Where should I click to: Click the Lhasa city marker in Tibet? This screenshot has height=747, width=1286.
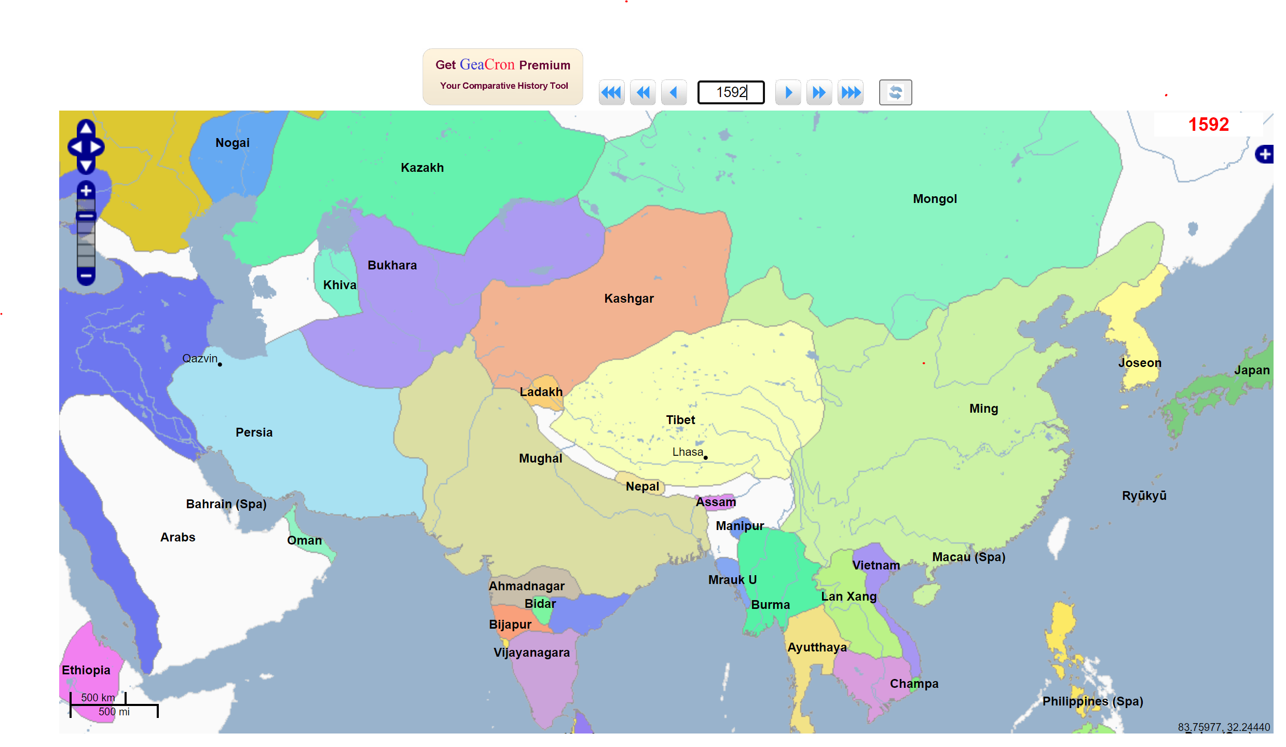pos(706,457)
